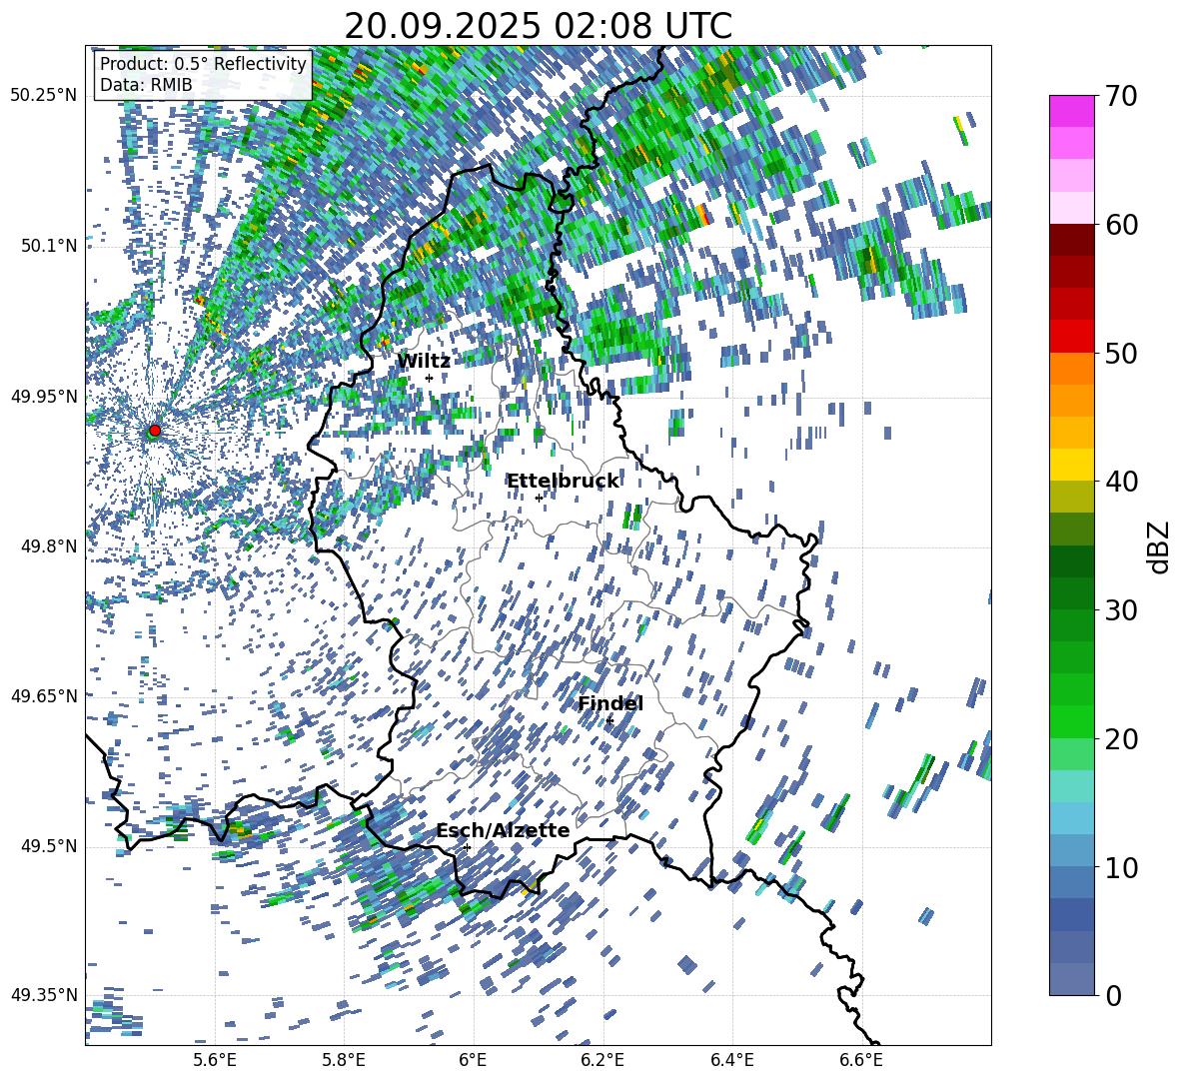Click the Ettelbruck city label

point(563,482)
